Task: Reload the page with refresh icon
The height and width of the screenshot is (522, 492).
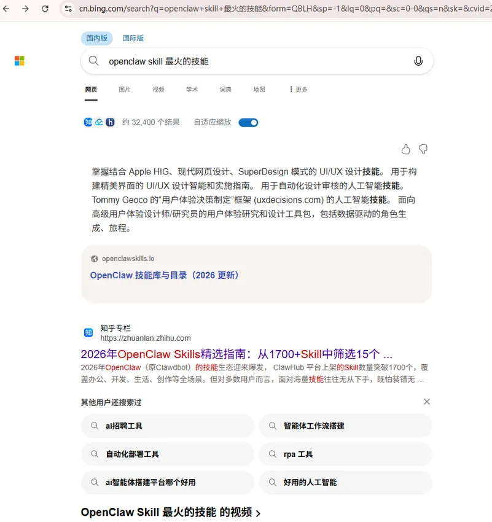Action: (45, 9)
